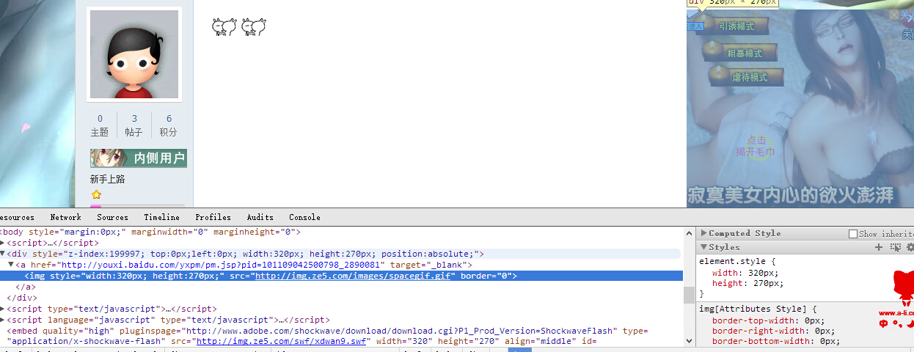914x352 pixels.
Task: Expand the first collapsed script node
Action: pyautogui.click(x=2, y=243)
